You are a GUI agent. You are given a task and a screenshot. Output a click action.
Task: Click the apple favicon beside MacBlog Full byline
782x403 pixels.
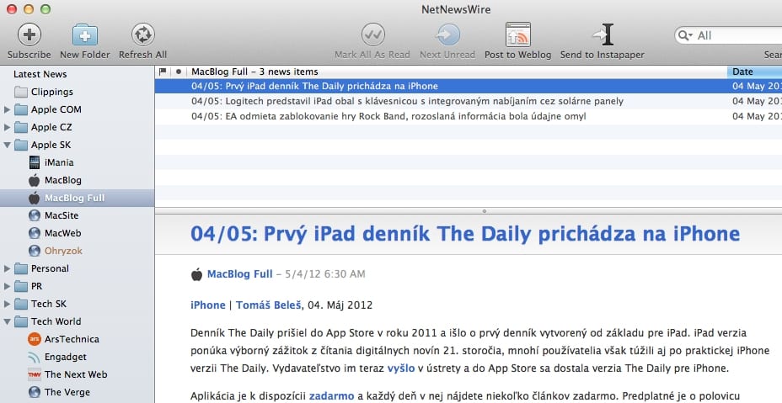click(196, 274)
